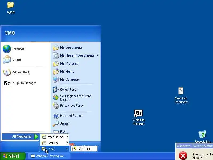Open 7-Zip File Manager in Start menu
The height and width of the screenshot is (160, 213).
coord(19,83)
